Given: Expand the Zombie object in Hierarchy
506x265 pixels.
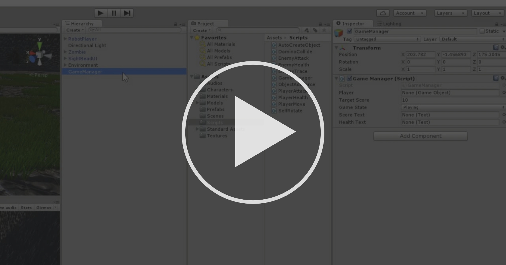Looking at the screenshot, I should point(65,52).
